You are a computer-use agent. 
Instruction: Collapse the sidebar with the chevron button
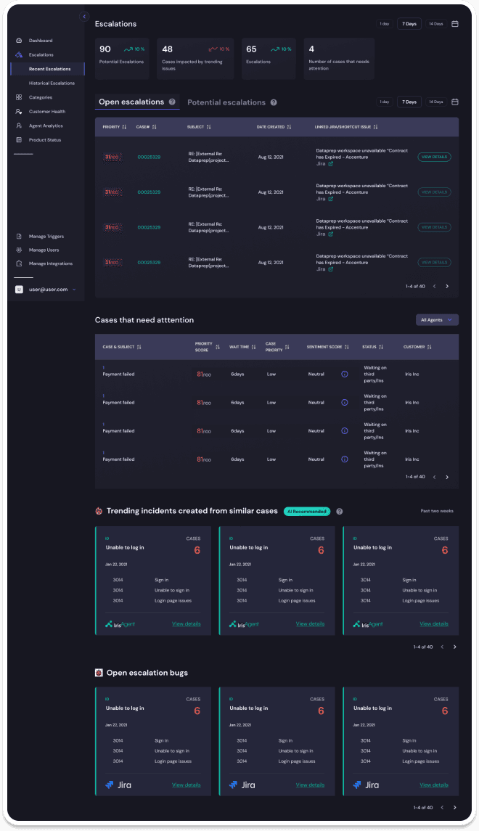tap(83, 17)
